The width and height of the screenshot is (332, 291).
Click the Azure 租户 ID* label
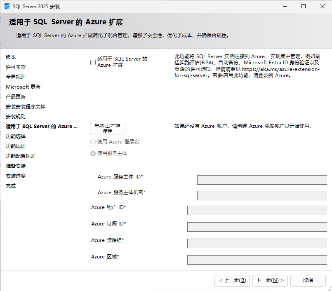click(108, 207)
